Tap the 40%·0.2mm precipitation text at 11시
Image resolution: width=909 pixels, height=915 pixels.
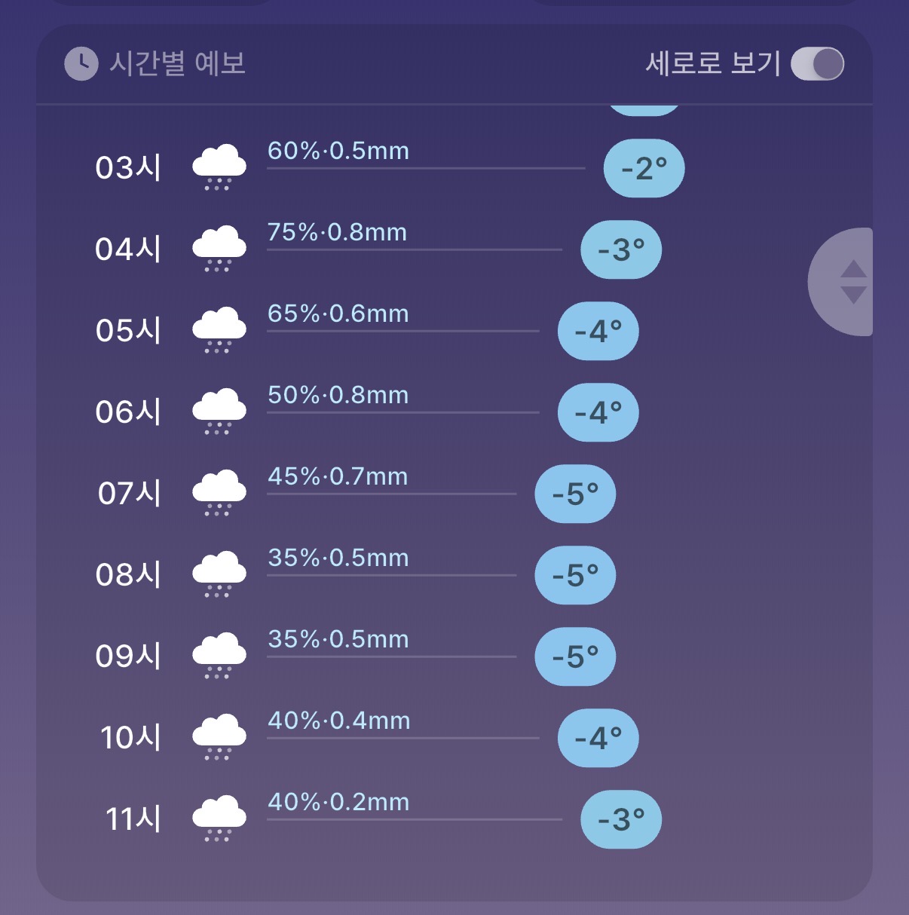tap(338, 802)
